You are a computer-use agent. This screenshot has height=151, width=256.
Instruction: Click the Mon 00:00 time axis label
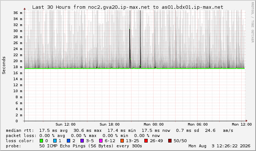(x=154, y=124)
